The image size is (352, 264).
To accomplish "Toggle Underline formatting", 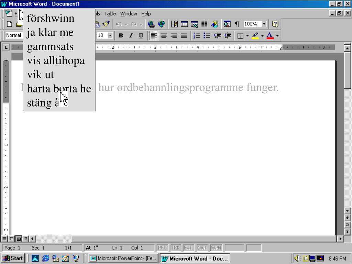I will pos(141,35).
